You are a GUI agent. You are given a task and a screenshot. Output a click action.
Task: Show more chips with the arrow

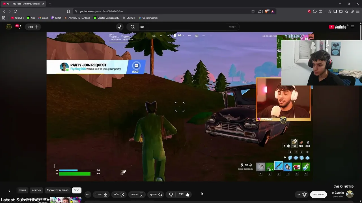click(9, 191)
